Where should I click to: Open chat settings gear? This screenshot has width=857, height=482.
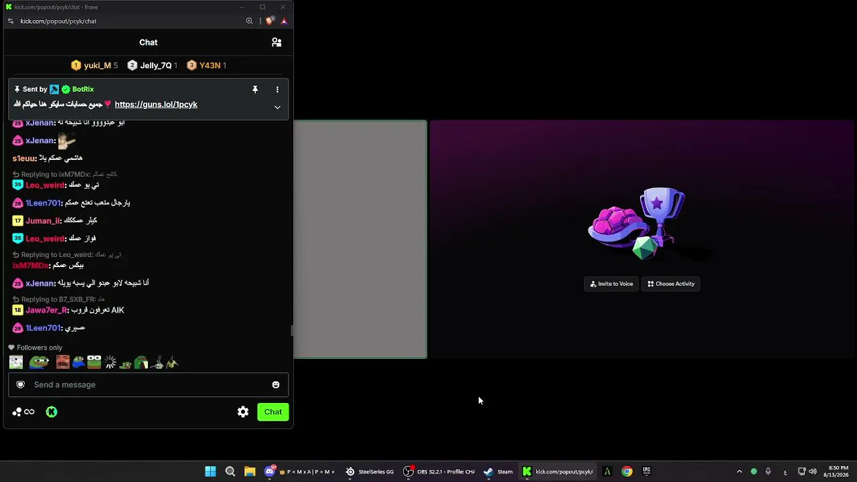tap(243, 412)
